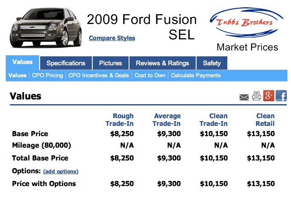Go to Cost to Own
Image resolution: width=291 pixels, height=207 pixels.
click(x=150, y=76)
